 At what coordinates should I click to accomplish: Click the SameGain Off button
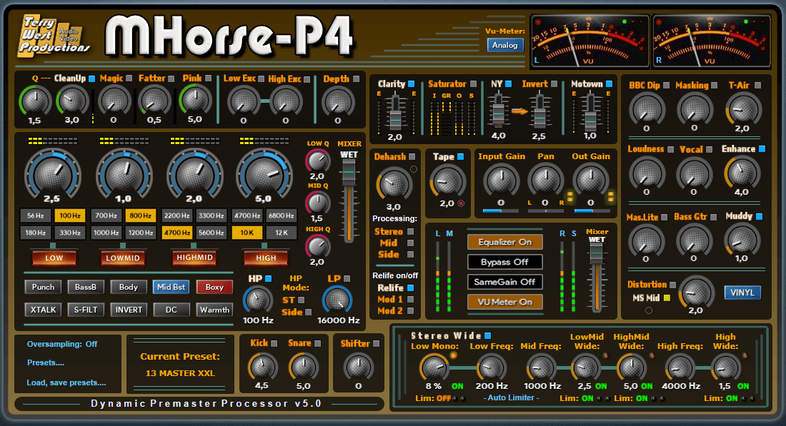pyautogui.click(x=504, y=282)
